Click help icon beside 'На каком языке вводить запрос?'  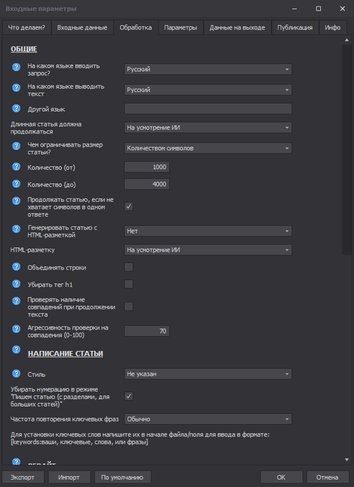[x=16, y=67]
